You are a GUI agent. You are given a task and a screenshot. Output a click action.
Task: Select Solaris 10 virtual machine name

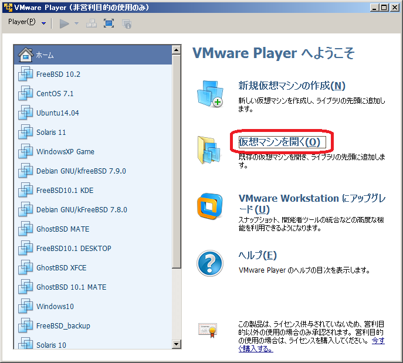click(x=51, y=345)
